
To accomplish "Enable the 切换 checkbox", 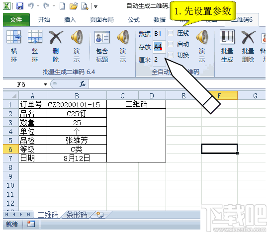I will pos(171,55).
